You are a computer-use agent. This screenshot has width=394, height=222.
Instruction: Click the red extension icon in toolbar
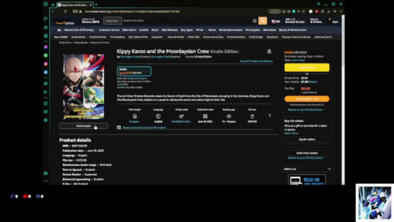coord(316,11)
